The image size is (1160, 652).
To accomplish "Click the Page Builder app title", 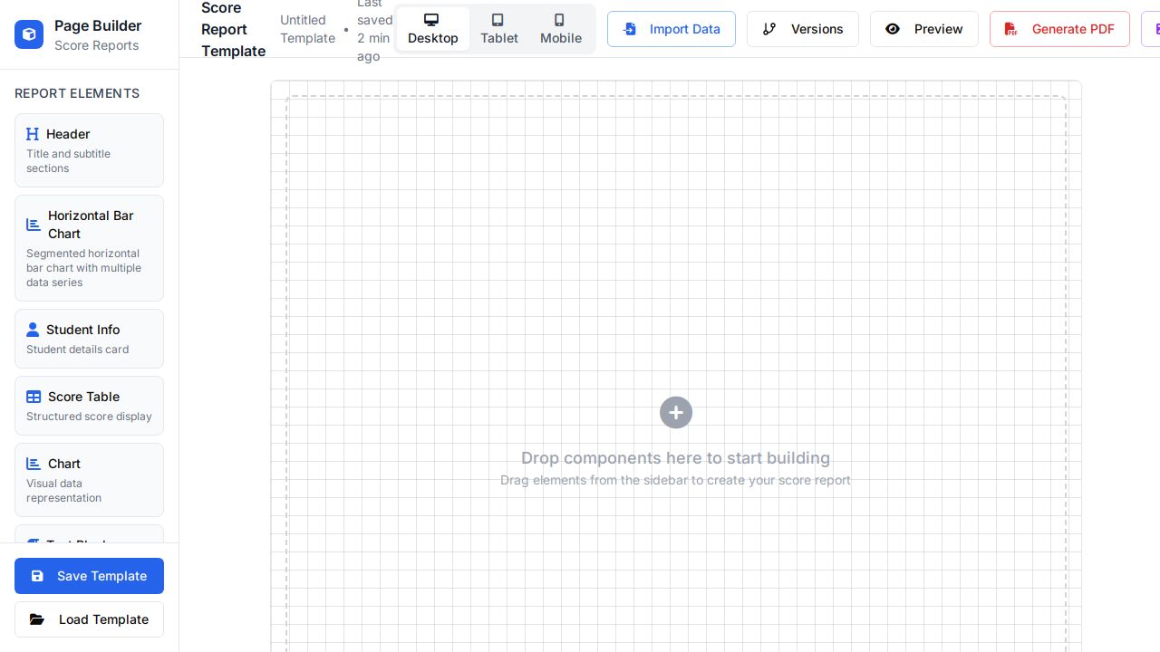I will tap(98, 25).
